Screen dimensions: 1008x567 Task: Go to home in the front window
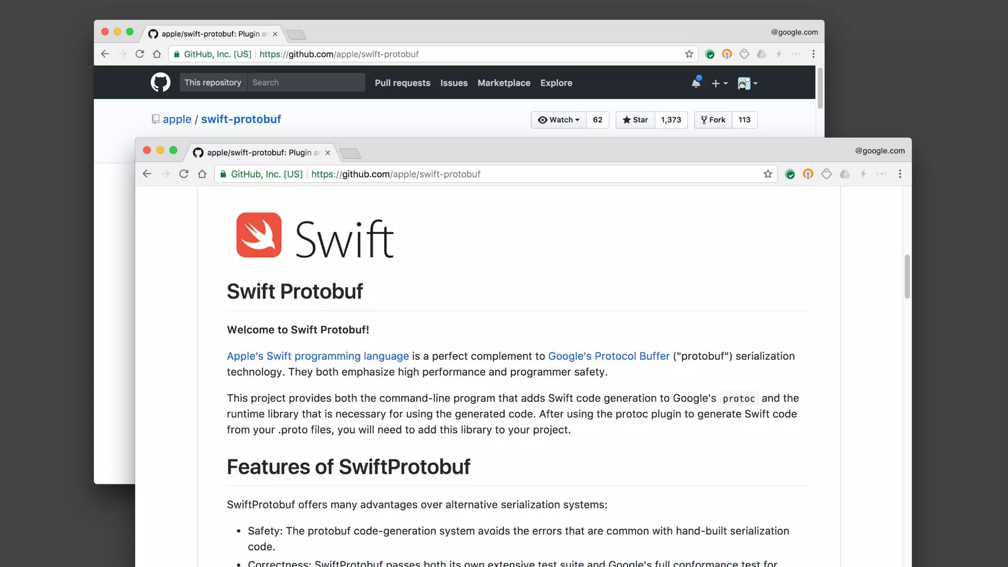(202, 174)
